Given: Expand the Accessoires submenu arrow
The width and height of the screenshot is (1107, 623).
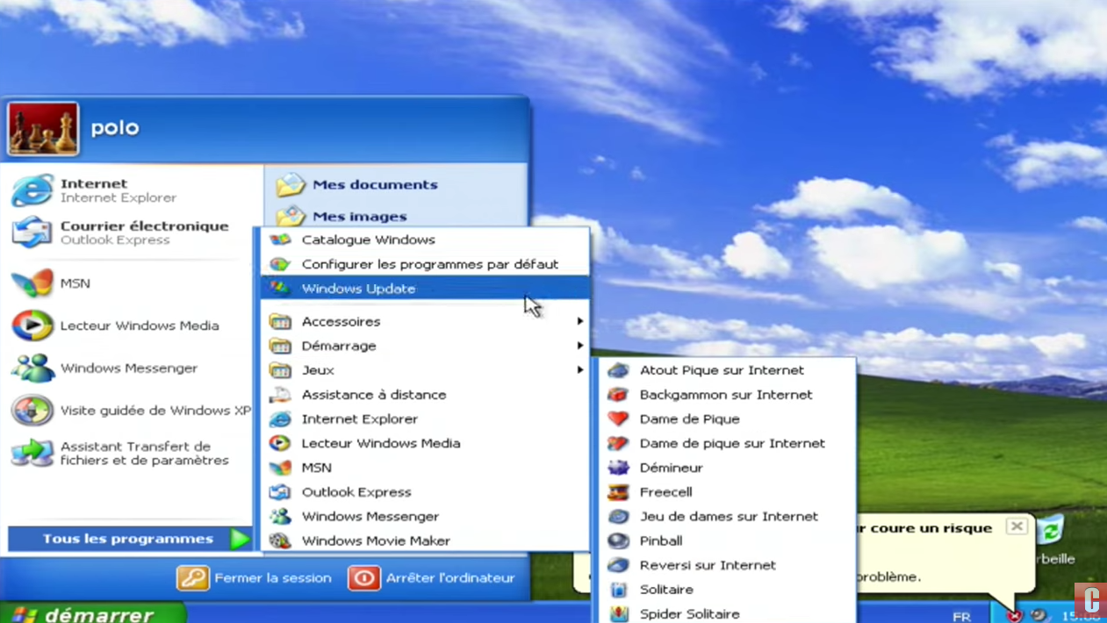Looking at the screenshot, I should 580,321.
